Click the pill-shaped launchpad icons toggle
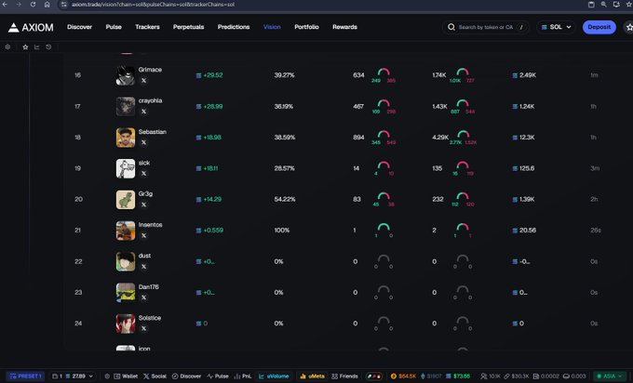The height and width of the screenshot is (383, 633). click(374, 376)
